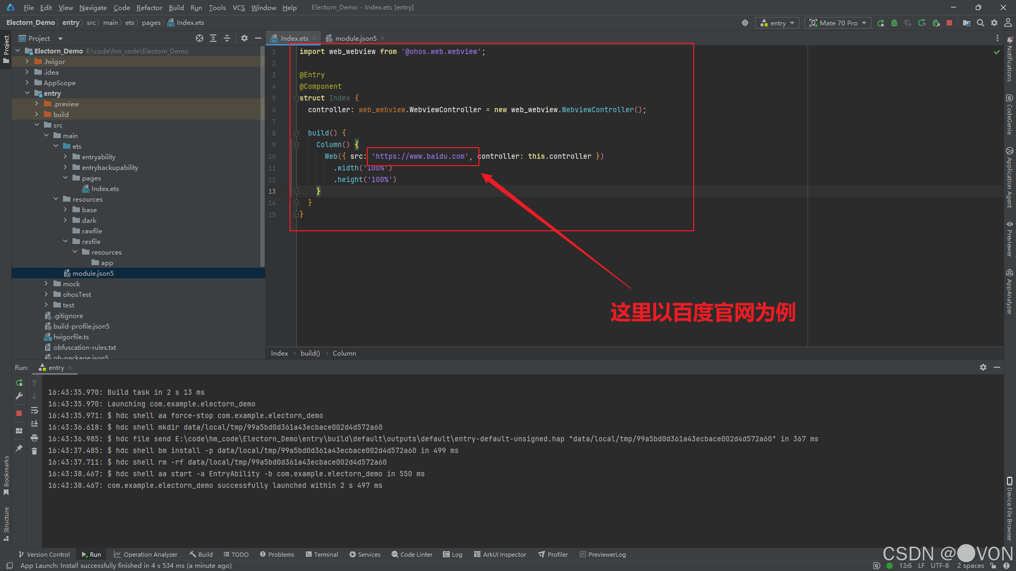The width and height of the screenshot is (1016, 571).
Task: Open Search Everywhere magnifier icon
Action: [981, 23]
